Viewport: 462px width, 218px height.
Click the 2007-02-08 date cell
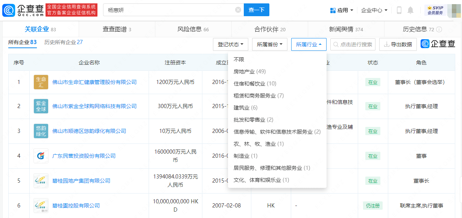pyautogui.click(x=226, y=206)
